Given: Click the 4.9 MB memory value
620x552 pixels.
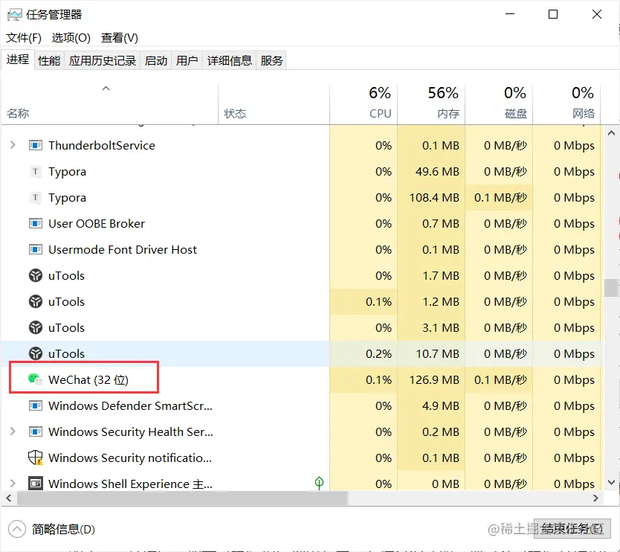Looking at the screenshot, I should (x=441, y=405).
